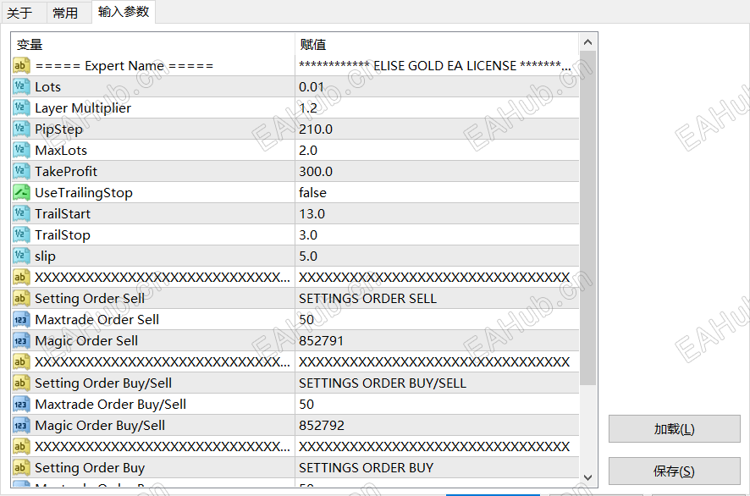Screen dimensions: 750x496
Task: Click the string icon of Setting Order Buy/Sell
Action: tap(21, 383)
